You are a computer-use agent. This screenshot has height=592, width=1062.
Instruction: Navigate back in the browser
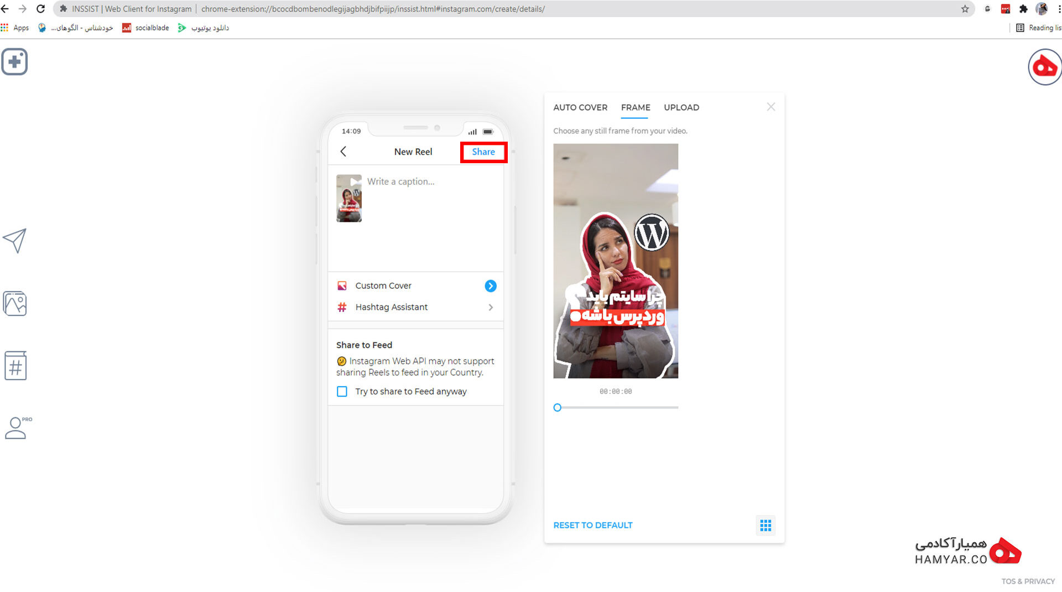pos(5,9)
